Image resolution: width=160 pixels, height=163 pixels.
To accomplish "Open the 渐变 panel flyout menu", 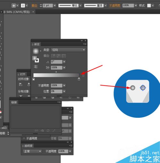I will pyautogui.click(x=85, y=44).
